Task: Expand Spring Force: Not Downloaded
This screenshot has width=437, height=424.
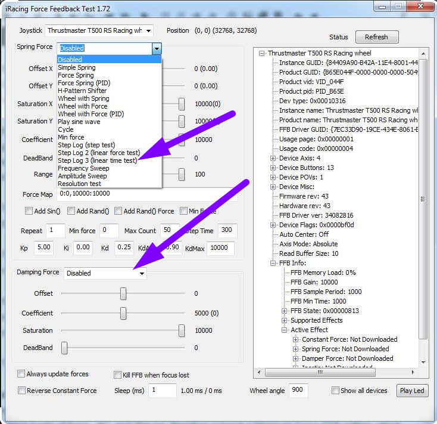Action: coord(296,349)
